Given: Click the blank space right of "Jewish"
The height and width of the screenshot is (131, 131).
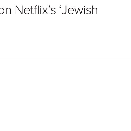Looking at the screenshot, I should coord(114,10).
